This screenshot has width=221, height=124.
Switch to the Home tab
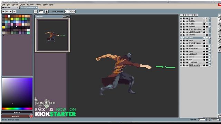point(10,8)
